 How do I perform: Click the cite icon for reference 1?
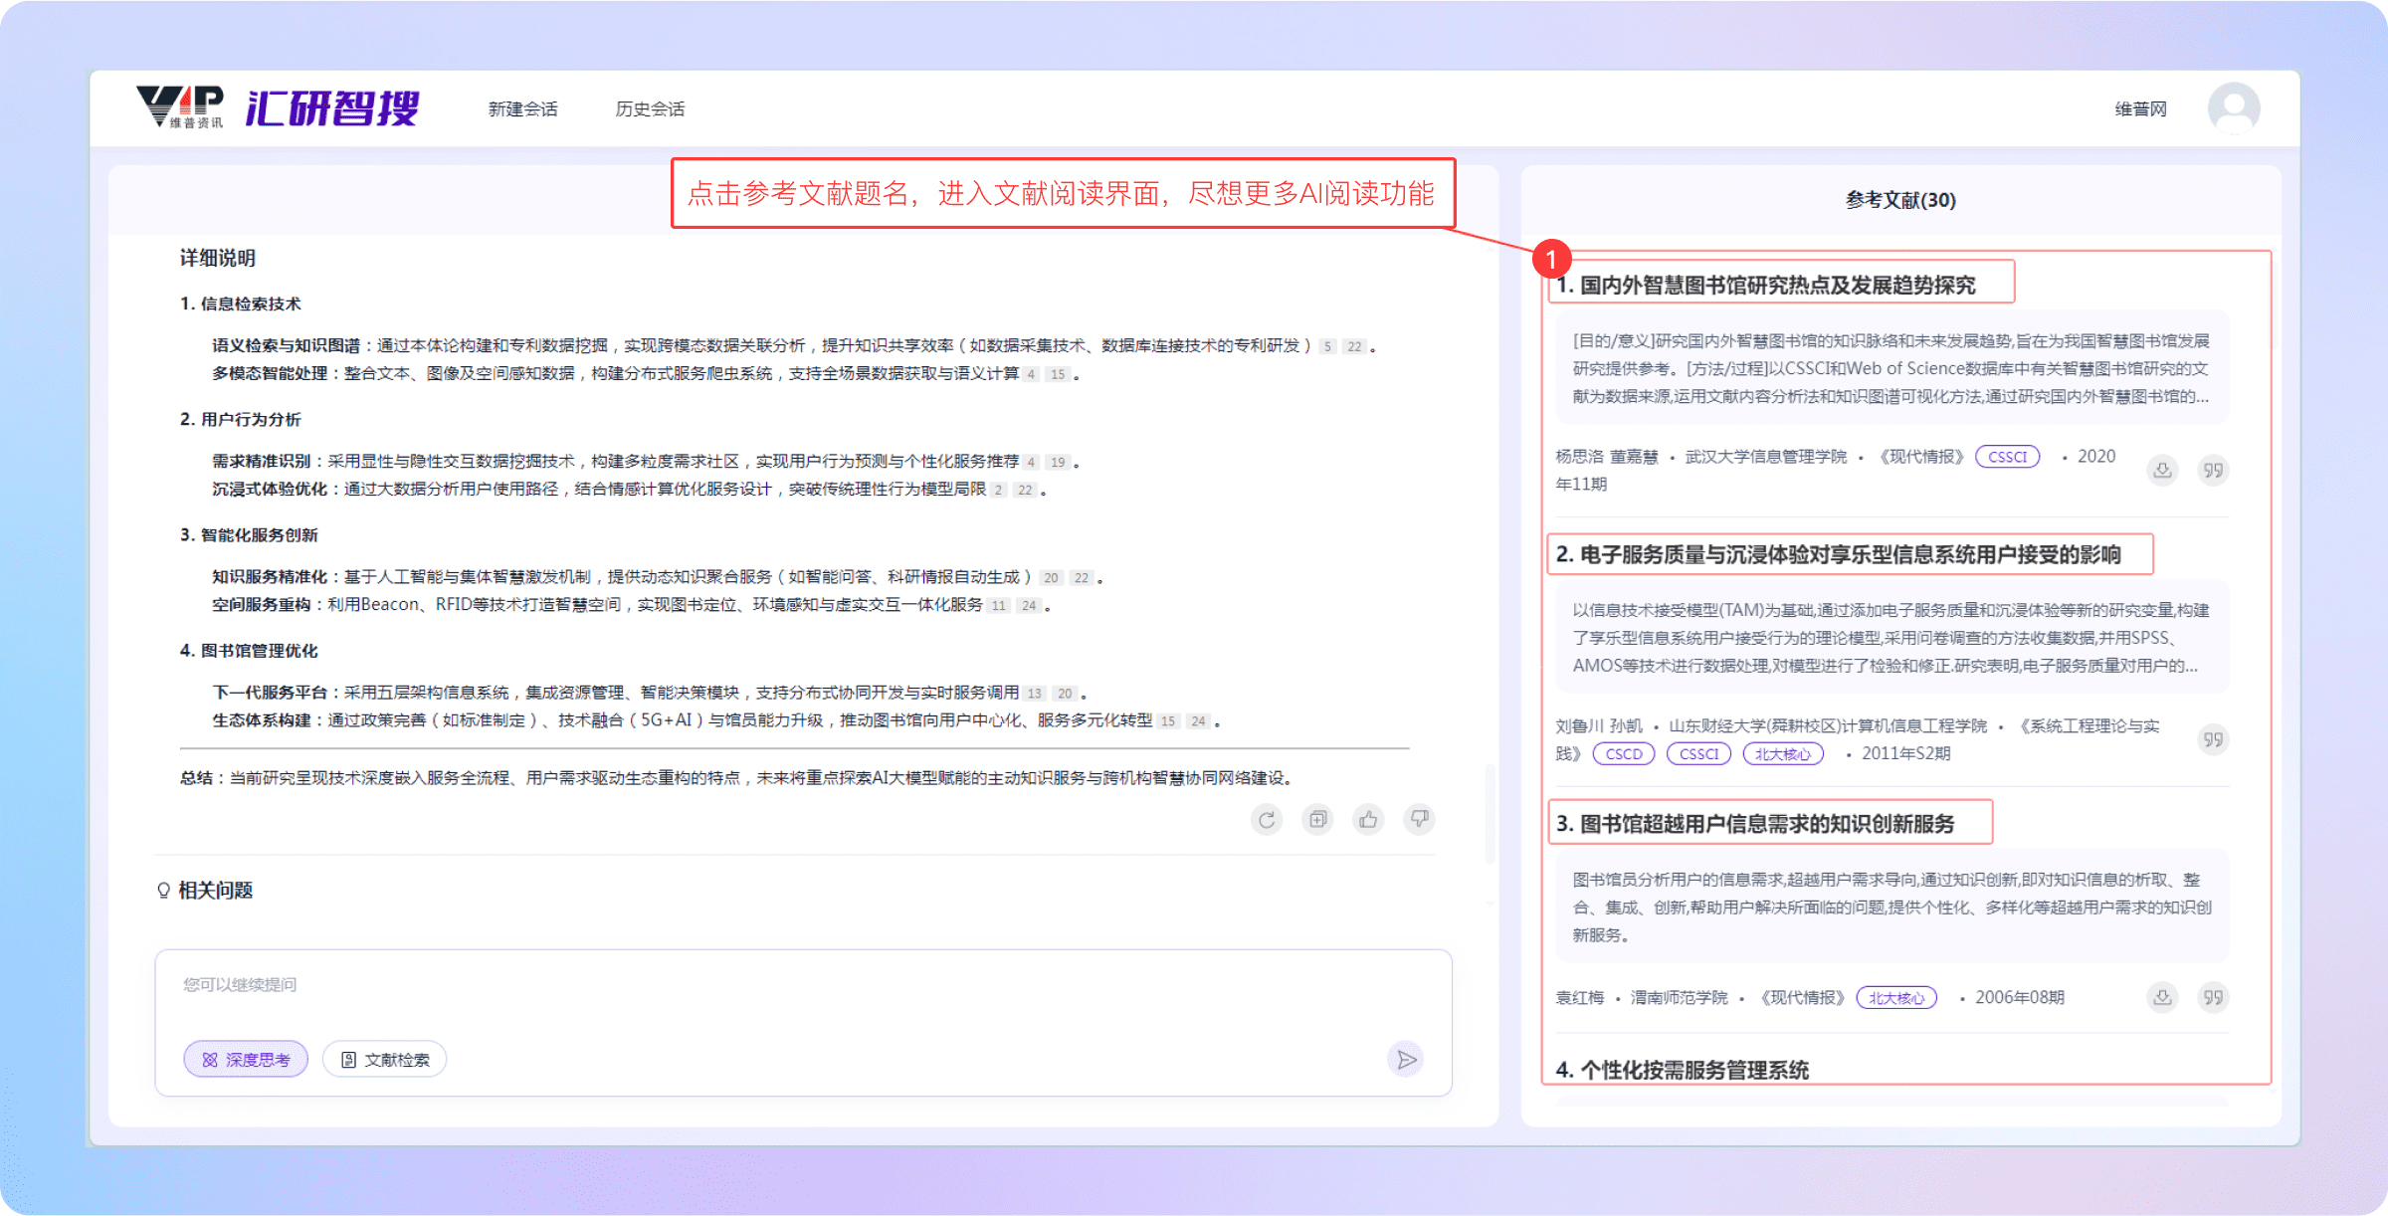click(2213, 470)
